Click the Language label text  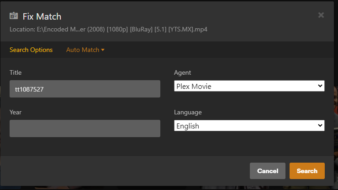[188, 112]
